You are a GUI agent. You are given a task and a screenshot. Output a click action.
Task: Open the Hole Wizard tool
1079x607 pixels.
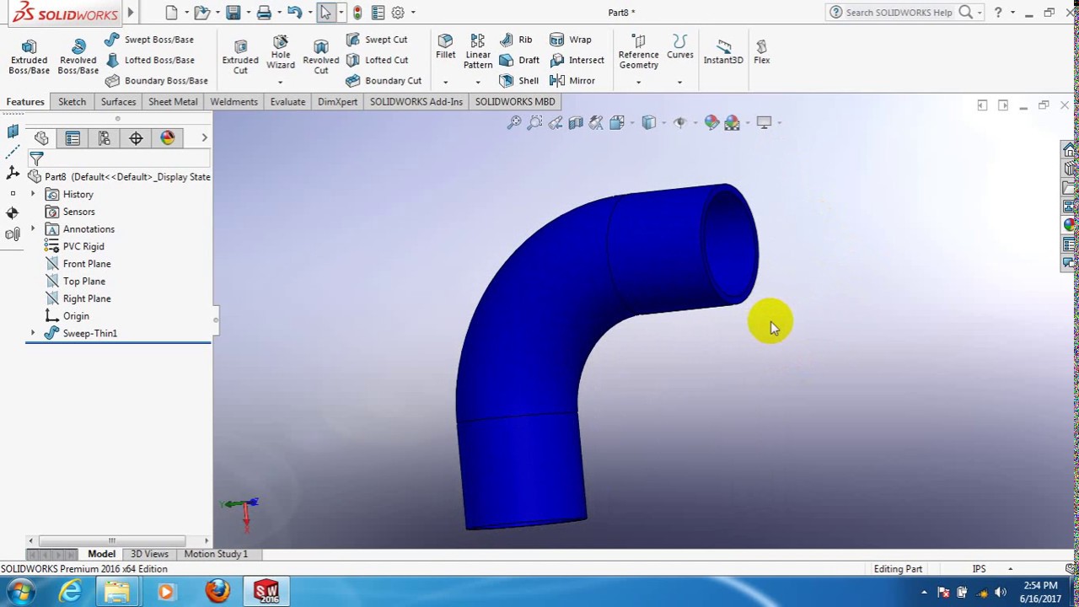(x=281, y=52)
